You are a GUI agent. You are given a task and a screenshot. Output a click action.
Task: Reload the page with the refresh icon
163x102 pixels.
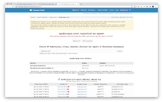13,7
